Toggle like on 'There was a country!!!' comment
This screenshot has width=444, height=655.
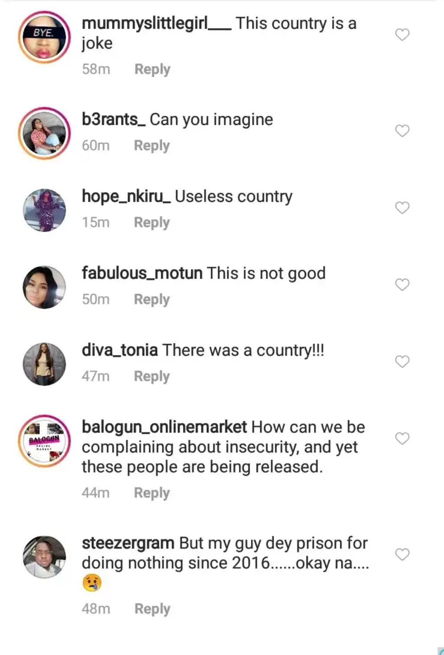(x=402, y=360)
